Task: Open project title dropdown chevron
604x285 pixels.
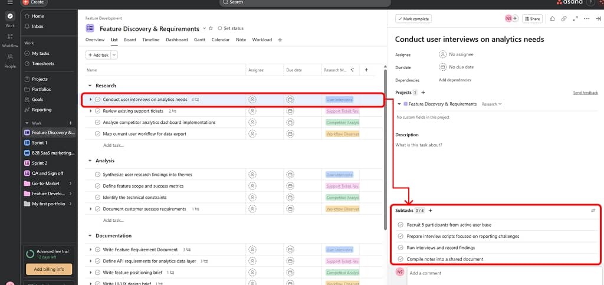Action: (x=203, y=29)
